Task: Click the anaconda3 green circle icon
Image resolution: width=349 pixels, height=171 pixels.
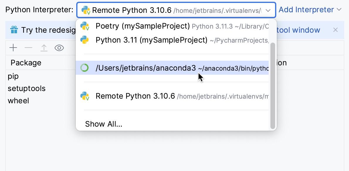Action: tap(84, 68)
